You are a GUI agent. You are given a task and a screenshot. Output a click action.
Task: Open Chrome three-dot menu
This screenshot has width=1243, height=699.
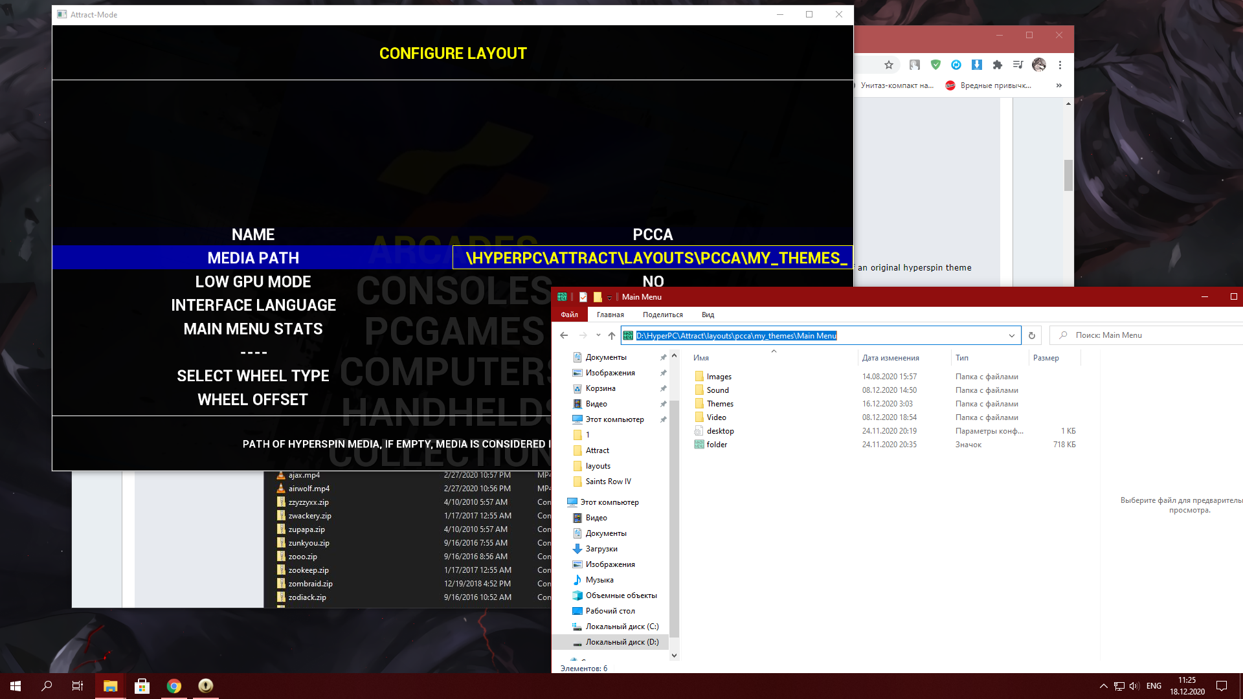pyautogui.click(x=1060, y=65)
